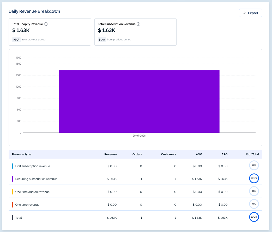Click the 100% ring in Recurring subscription row
Viewport: 272px width, 232px height.
pos(254,178)
